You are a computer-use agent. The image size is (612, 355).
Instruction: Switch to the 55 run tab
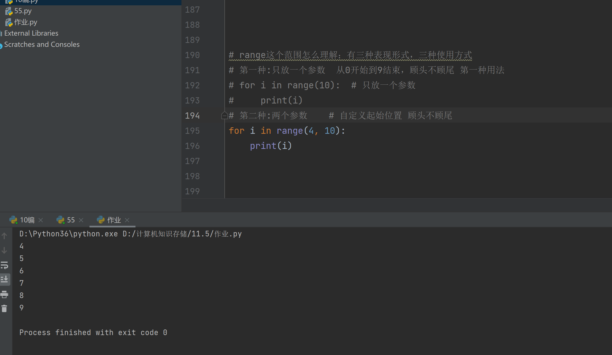71,220
